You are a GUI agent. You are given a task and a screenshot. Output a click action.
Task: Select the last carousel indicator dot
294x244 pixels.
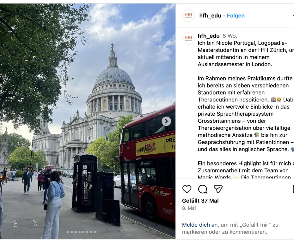[95, 232]
